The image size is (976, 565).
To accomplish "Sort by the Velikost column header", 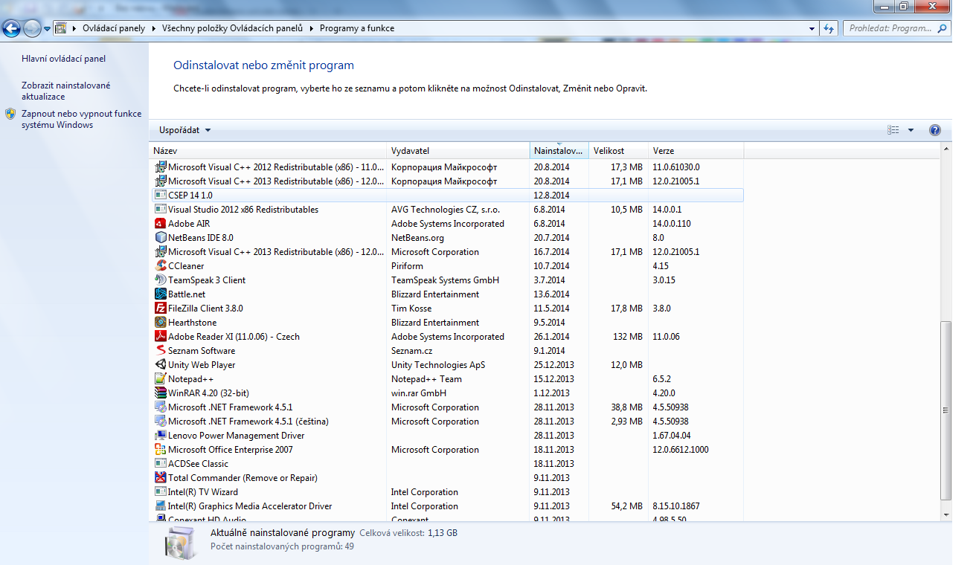I will (x=619, y=151).
